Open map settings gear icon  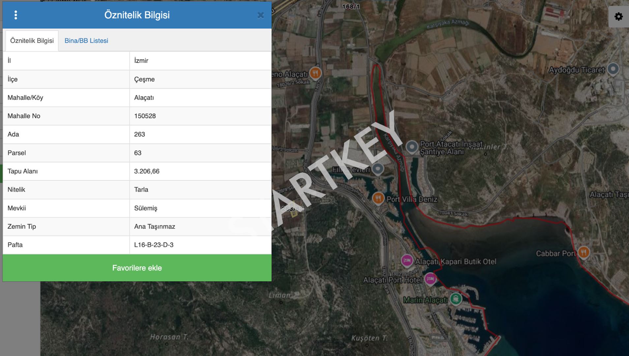click(618, 17)
